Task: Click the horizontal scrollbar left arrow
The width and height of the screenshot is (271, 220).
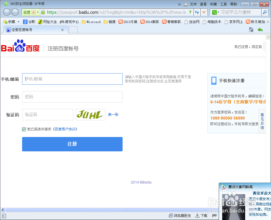Action: point(3,210)
